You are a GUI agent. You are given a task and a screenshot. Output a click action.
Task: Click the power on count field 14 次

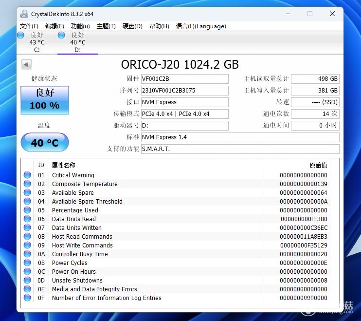click(315, 114)
